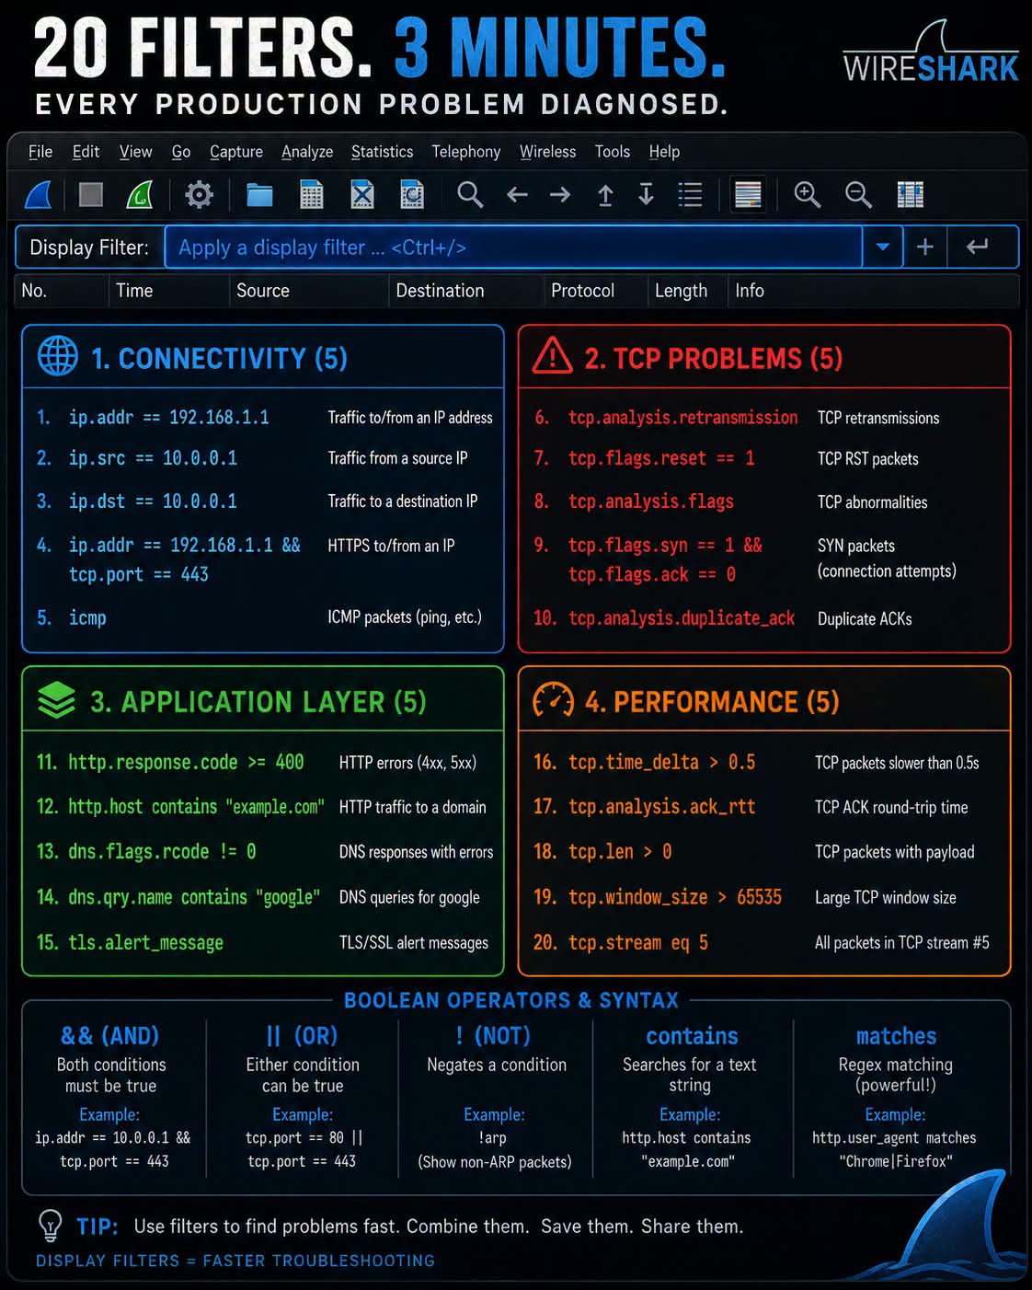Select filter text "tcp.window_size > 65535"

tap(675, 897)
